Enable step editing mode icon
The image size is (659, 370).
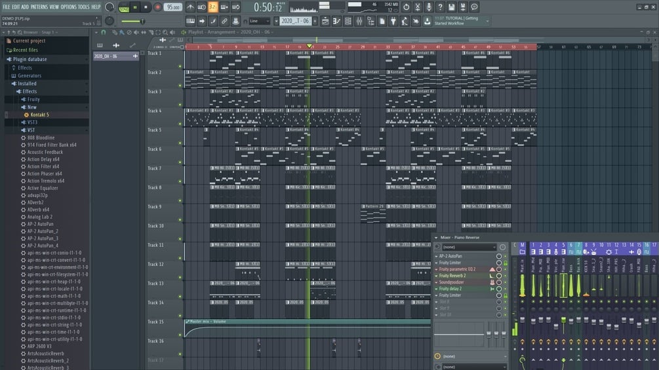[x=213, y=21]
